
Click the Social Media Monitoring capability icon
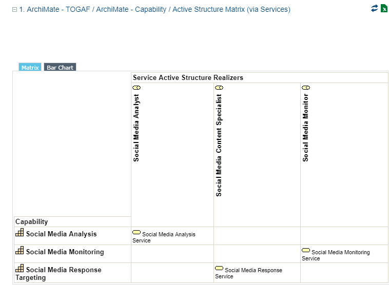coord(20,251)
